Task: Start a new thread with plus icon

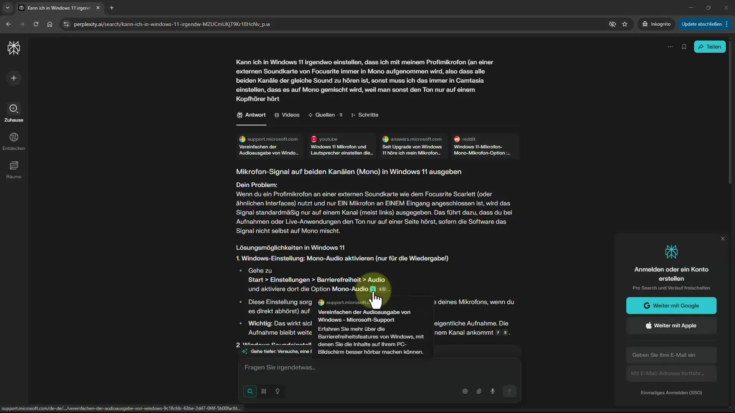Action: click(x=14, y=78)
